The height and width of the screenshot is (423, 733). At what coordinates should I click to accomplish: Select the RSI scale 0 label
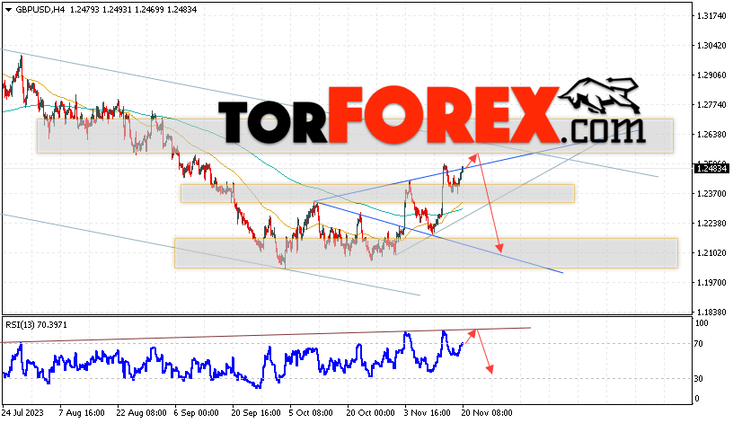click(697, 399)
